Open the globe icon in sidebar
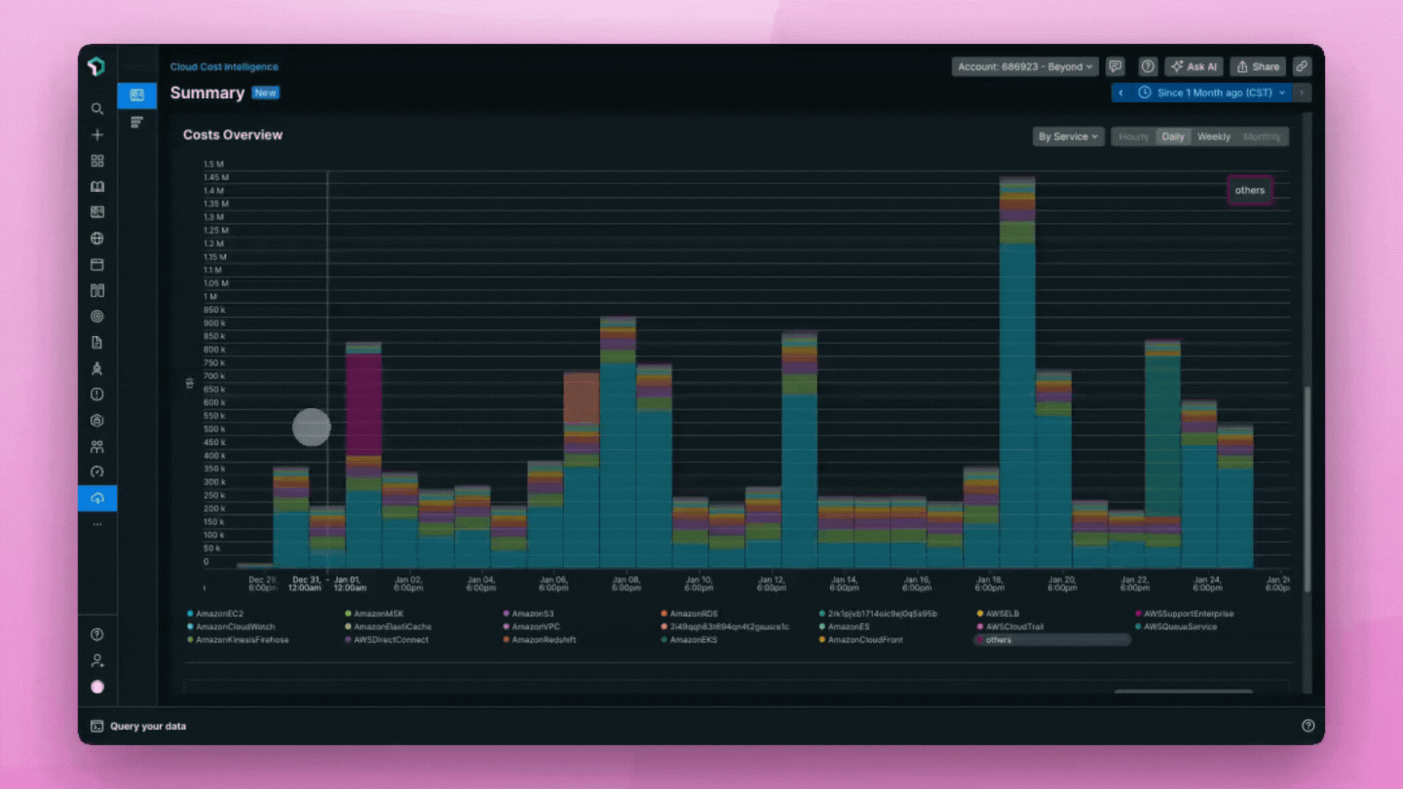The width and height of the screenshot is (1403, 789). pyautogui.click(x=97, y=239)
